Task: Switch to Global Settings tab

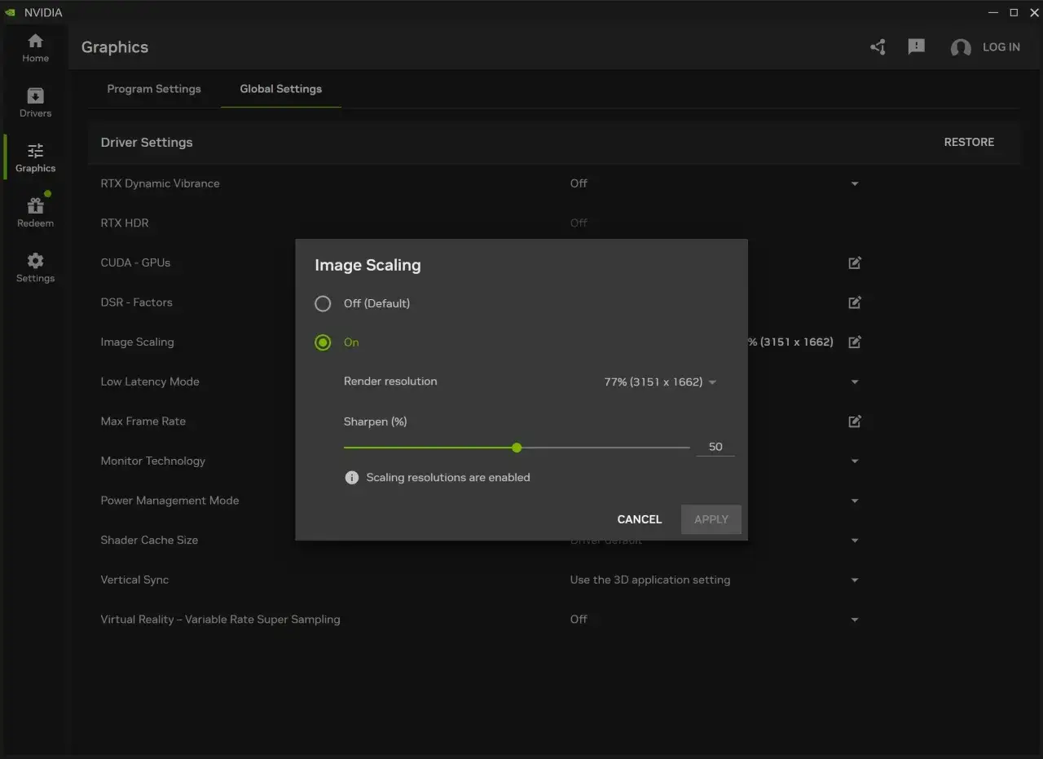Action: point(280,89)
